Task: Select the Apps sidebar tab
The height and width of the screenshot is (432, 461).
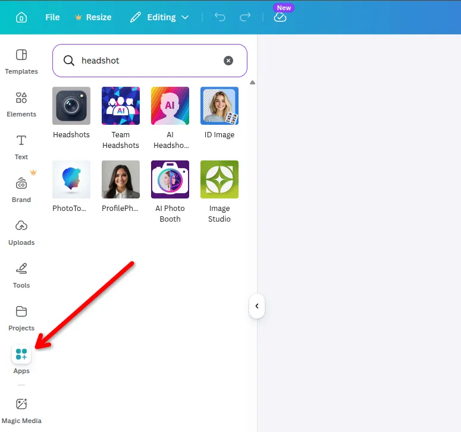Action: tap(21, 360)
